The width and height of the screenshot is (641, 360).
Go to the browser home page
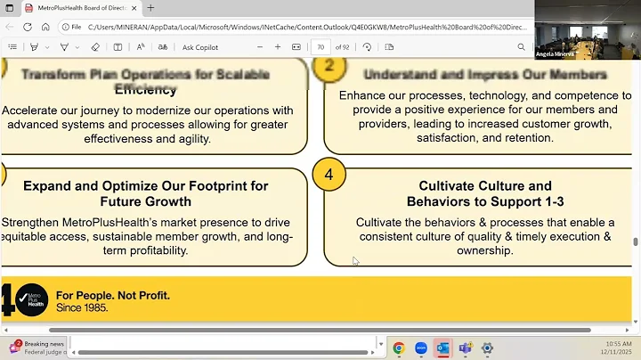click(x=45, y=27)
